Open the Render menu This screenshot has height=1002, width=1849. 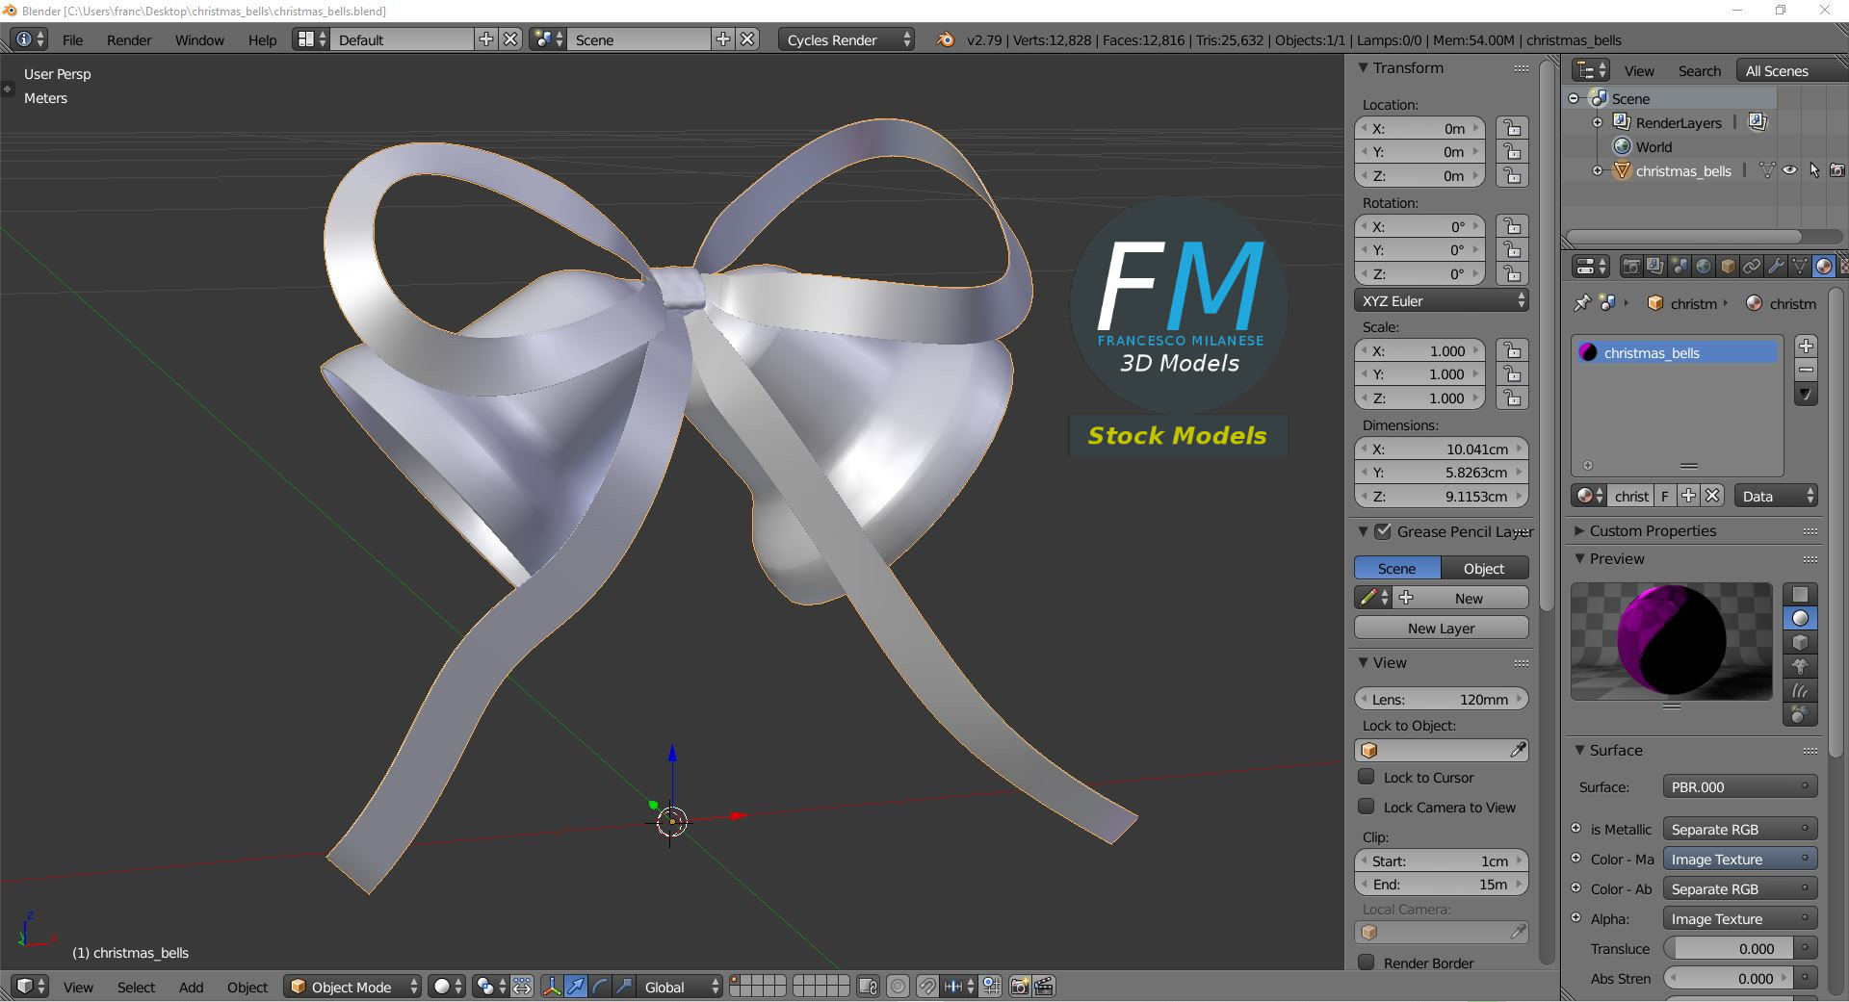[x=129, y=39]
